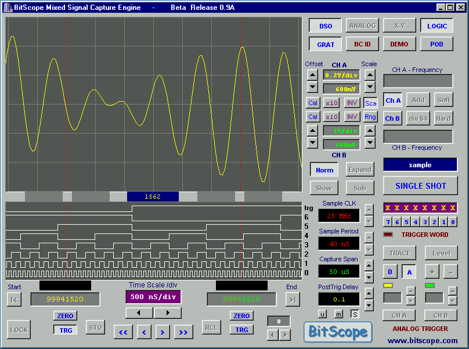This screenshot has height=349, width=469.
Task: Click the Start address field 99941520
Action: [65, 299]
